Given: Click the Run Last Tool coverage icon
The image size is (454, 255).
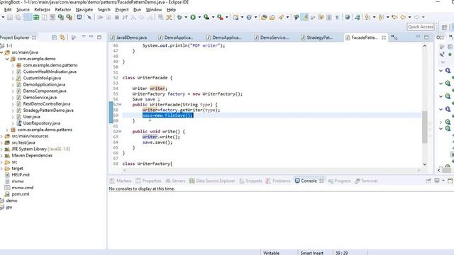Looking at the screenshot, I should (206, 18).
